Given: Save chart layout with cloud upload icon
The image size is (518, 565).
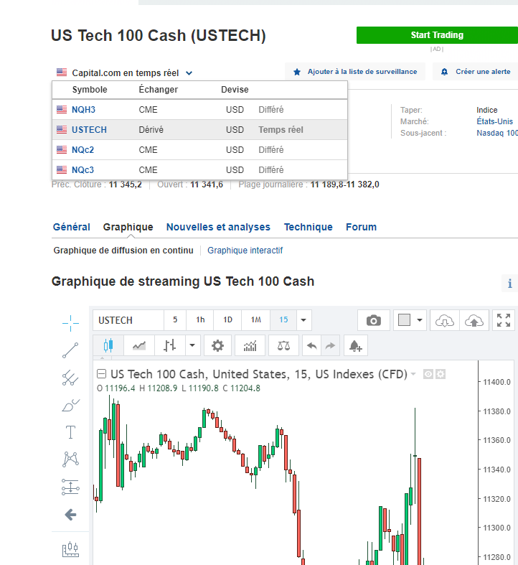Looking at the screenshot, I should click(474, 320).
